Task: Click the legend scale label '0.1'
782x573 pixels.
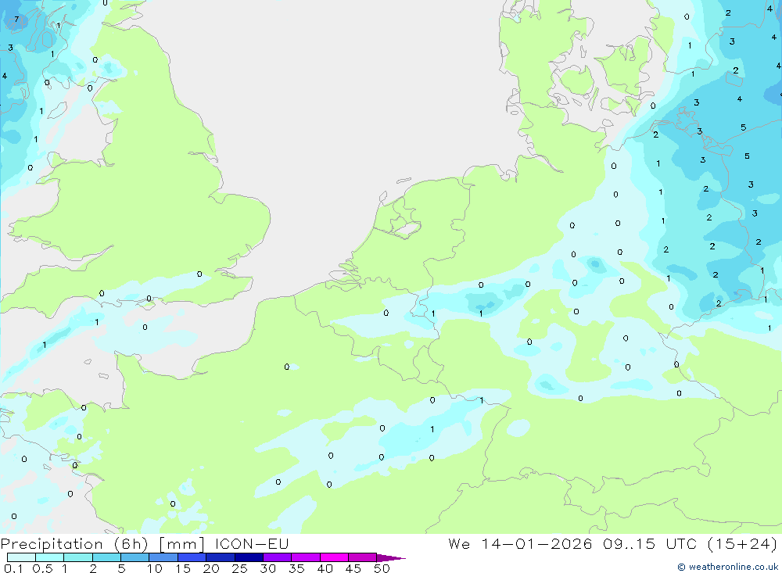Action: click(x=13, y=568)
